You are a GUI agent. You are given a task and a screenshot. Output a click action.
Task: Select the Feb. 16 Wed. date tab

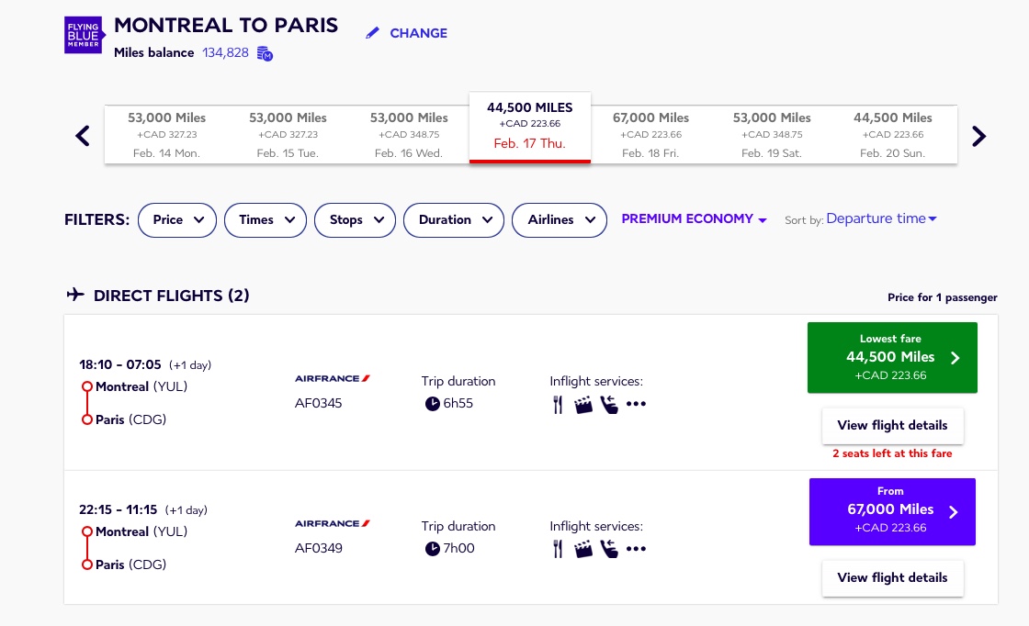click(x=409, y=135)
